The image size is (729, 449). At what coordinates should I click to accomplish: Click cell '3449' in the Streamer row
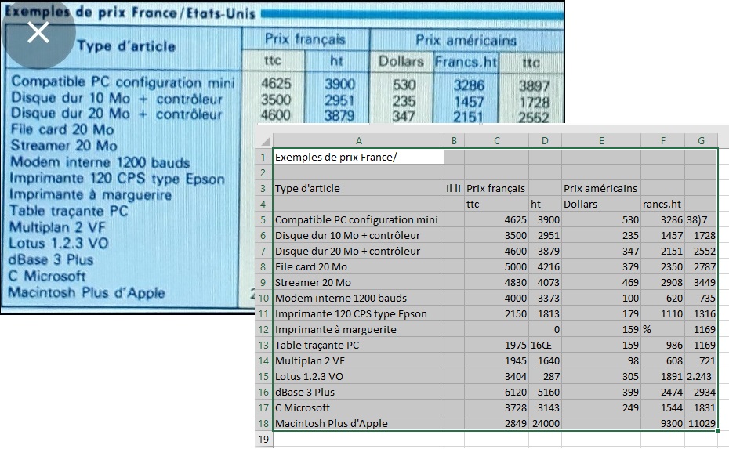pos(701,283)
